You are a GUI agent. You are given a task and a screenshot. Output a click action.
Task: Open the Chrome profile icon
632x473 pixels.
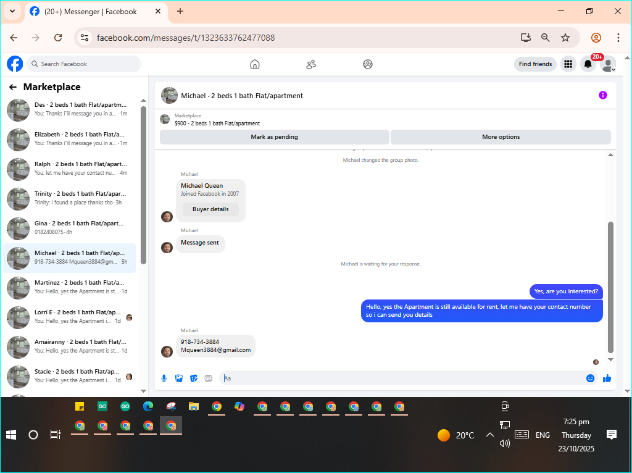pyautogui.click(x=596, y=38)
